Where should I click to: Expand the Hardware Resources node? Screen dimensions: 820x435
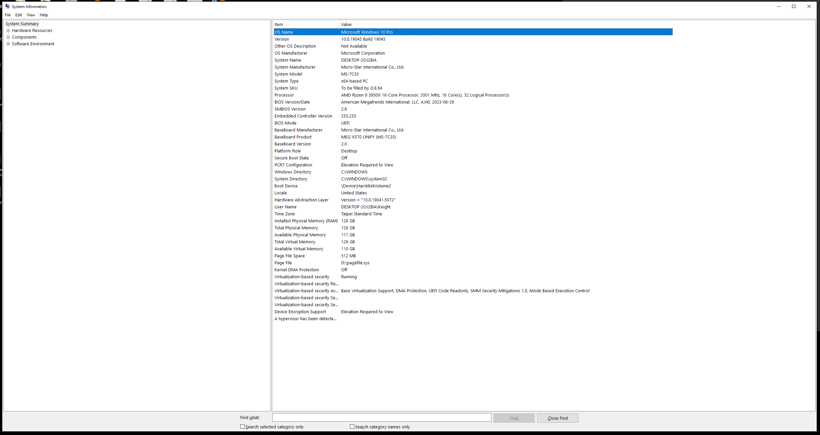tap(8, 31)
